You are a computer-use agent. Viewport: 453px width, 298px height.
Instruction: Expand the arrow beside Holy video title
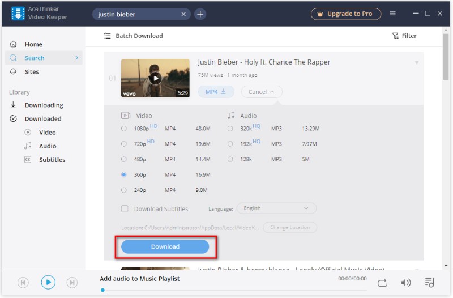417,62
